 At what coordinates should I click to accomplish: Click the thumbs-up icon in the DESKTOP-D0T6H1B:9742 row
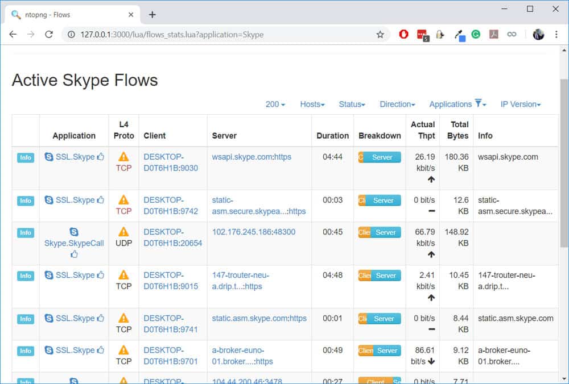point(101,200)
